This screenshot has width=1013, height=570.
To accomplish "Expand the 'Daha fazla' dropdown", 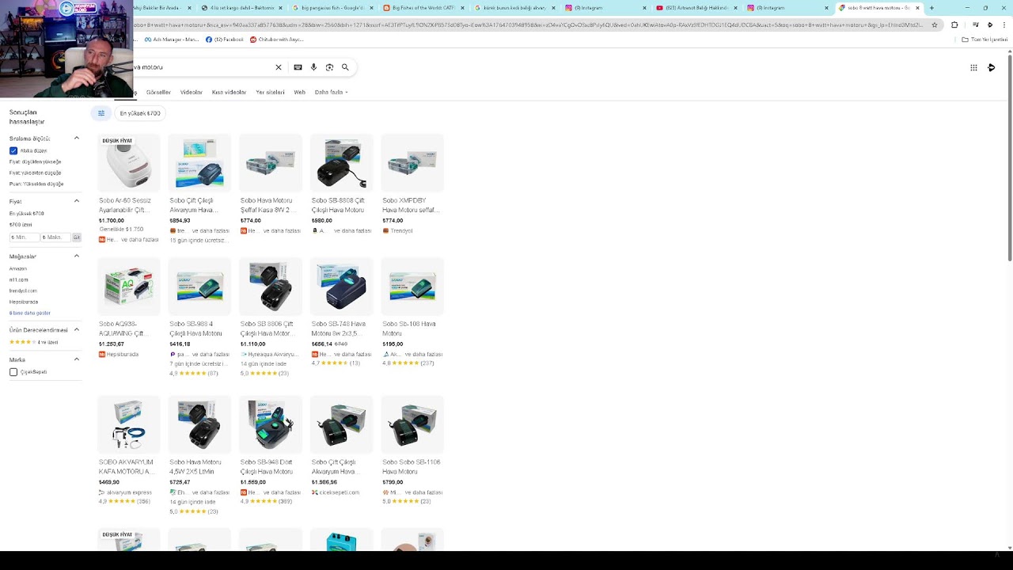I will 331,93.
